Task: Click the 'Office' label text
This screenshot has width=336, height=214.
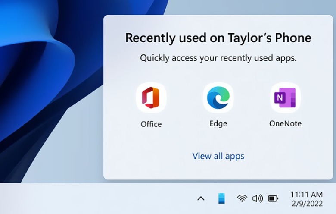Action: [x=151, y=124]
